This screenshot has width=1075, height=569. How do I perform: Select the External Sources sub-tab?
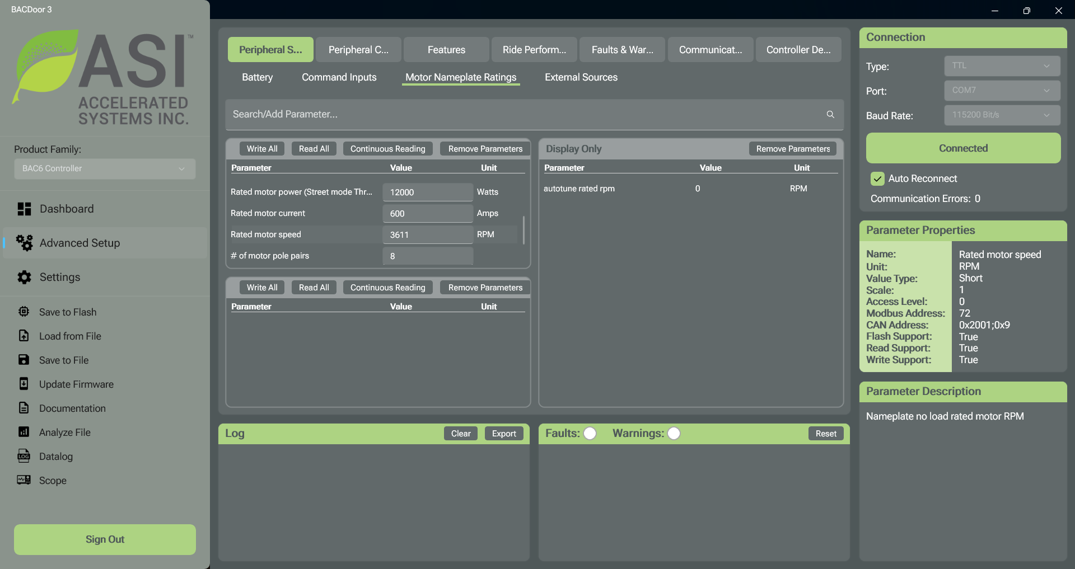coord(581,77)
